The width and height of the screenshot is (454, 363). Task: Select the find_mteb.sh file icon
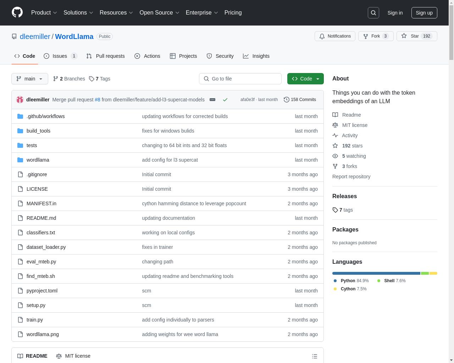[x=20, y=276]
